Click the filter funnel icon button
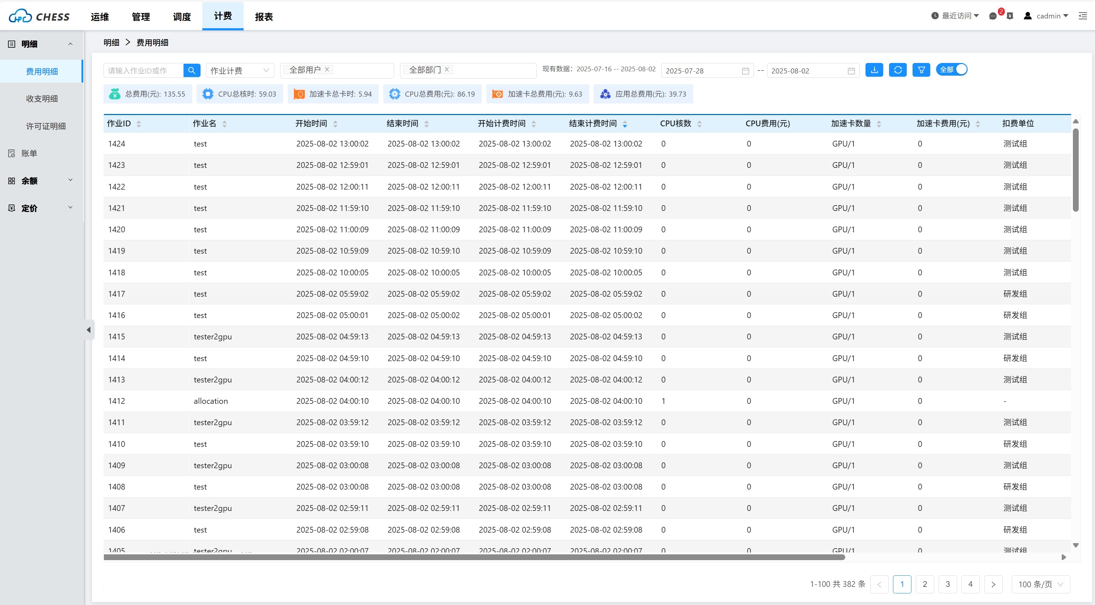 (x=921, y=70)
